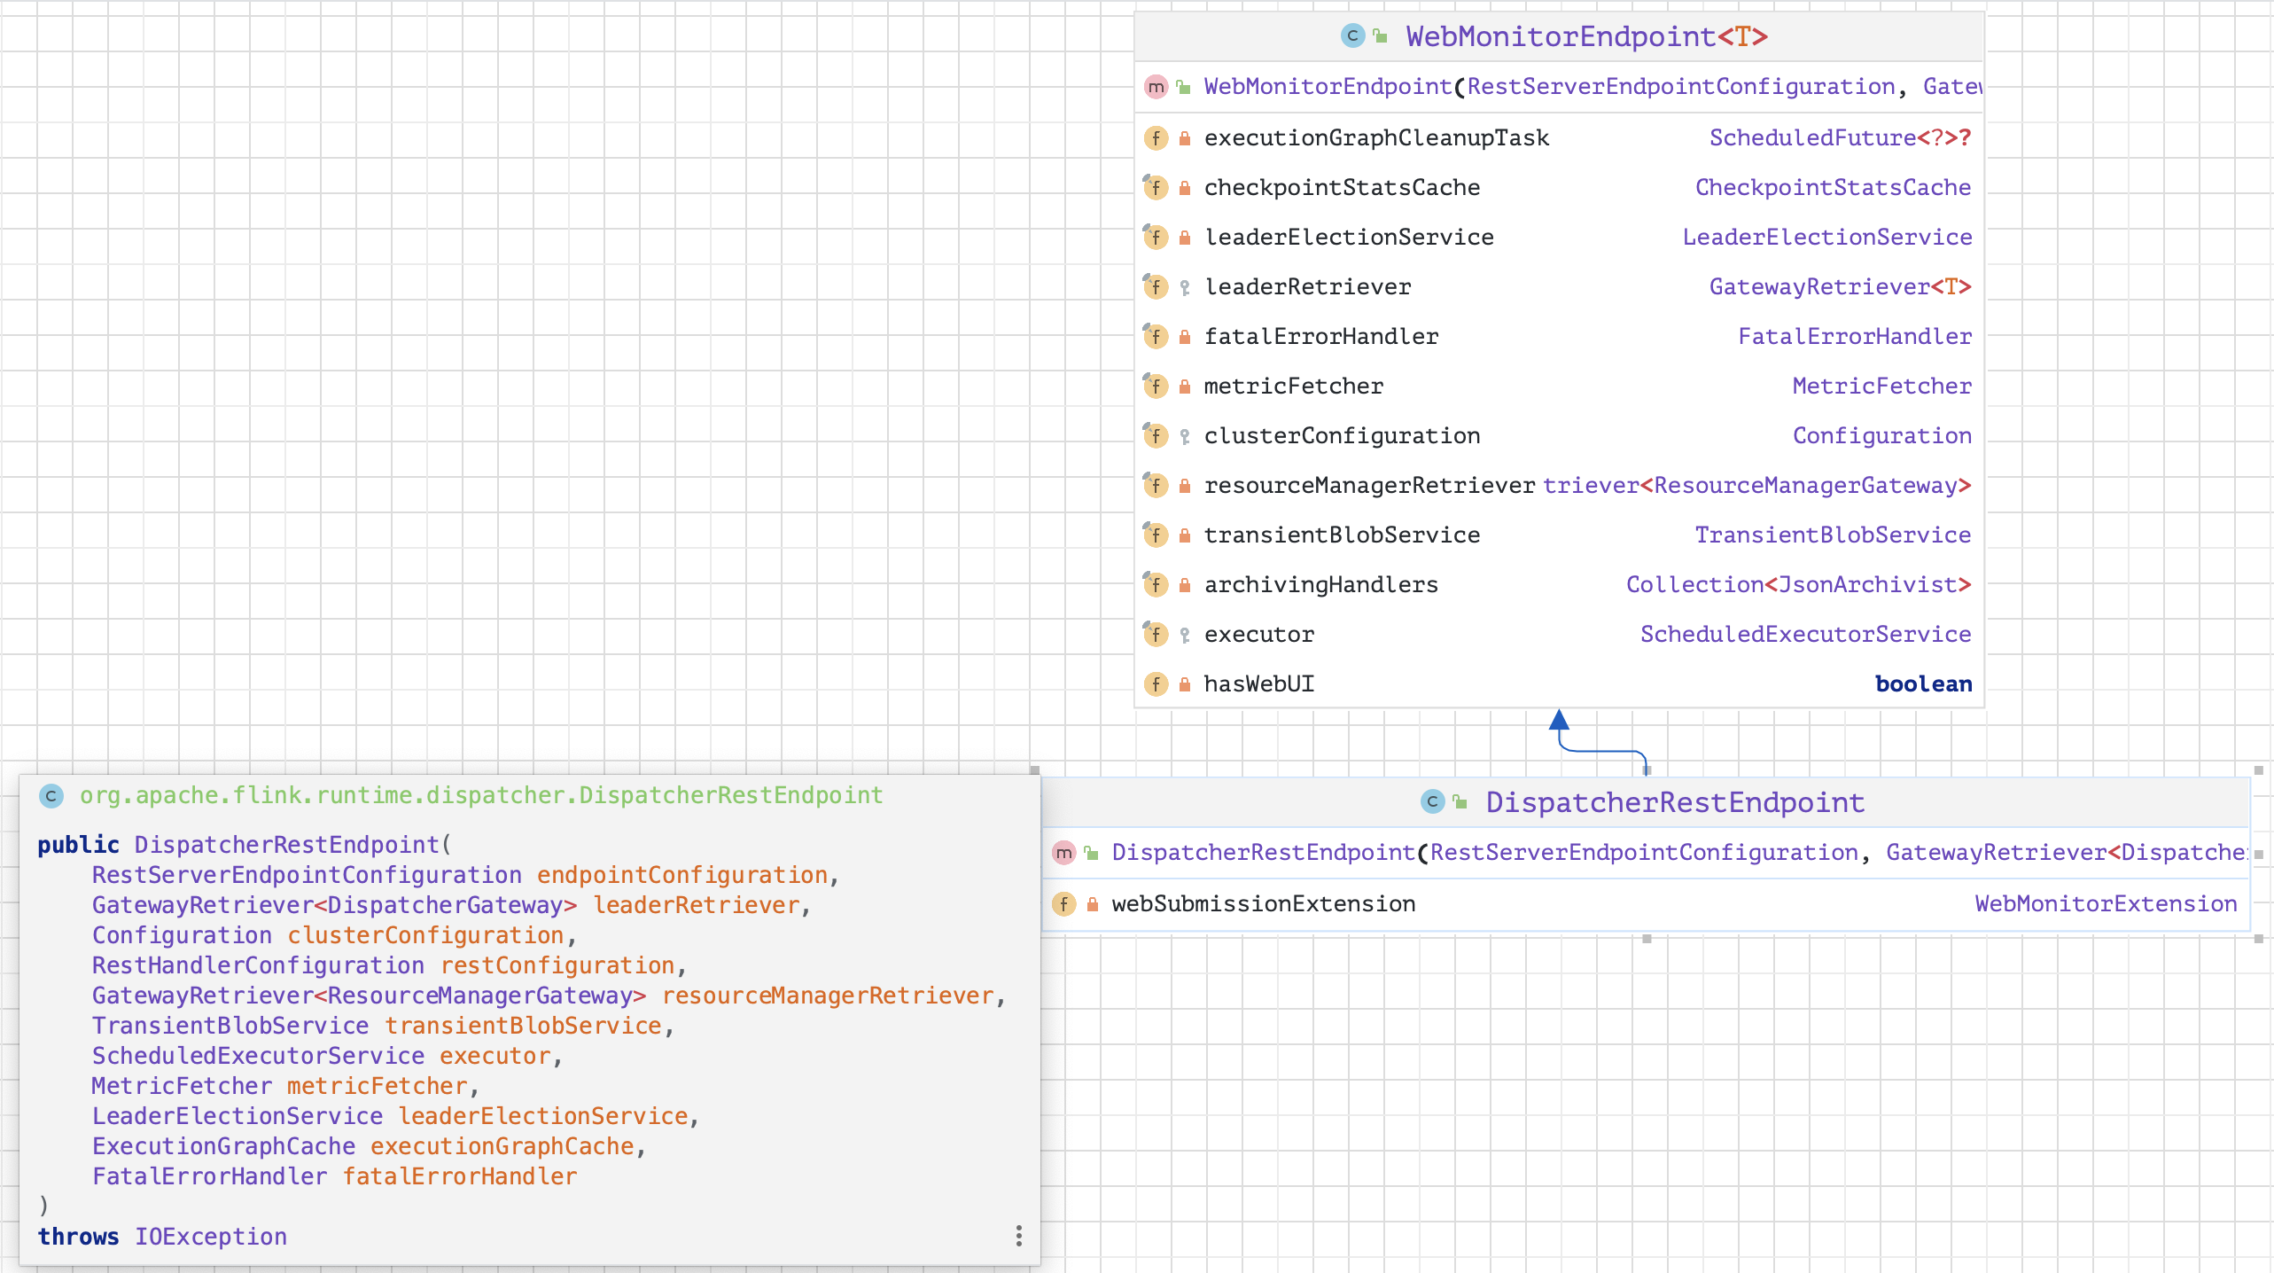Click the protected key icon next to leaderRetriever
Screen dimensions: 2274x1273
(1185, 287)
